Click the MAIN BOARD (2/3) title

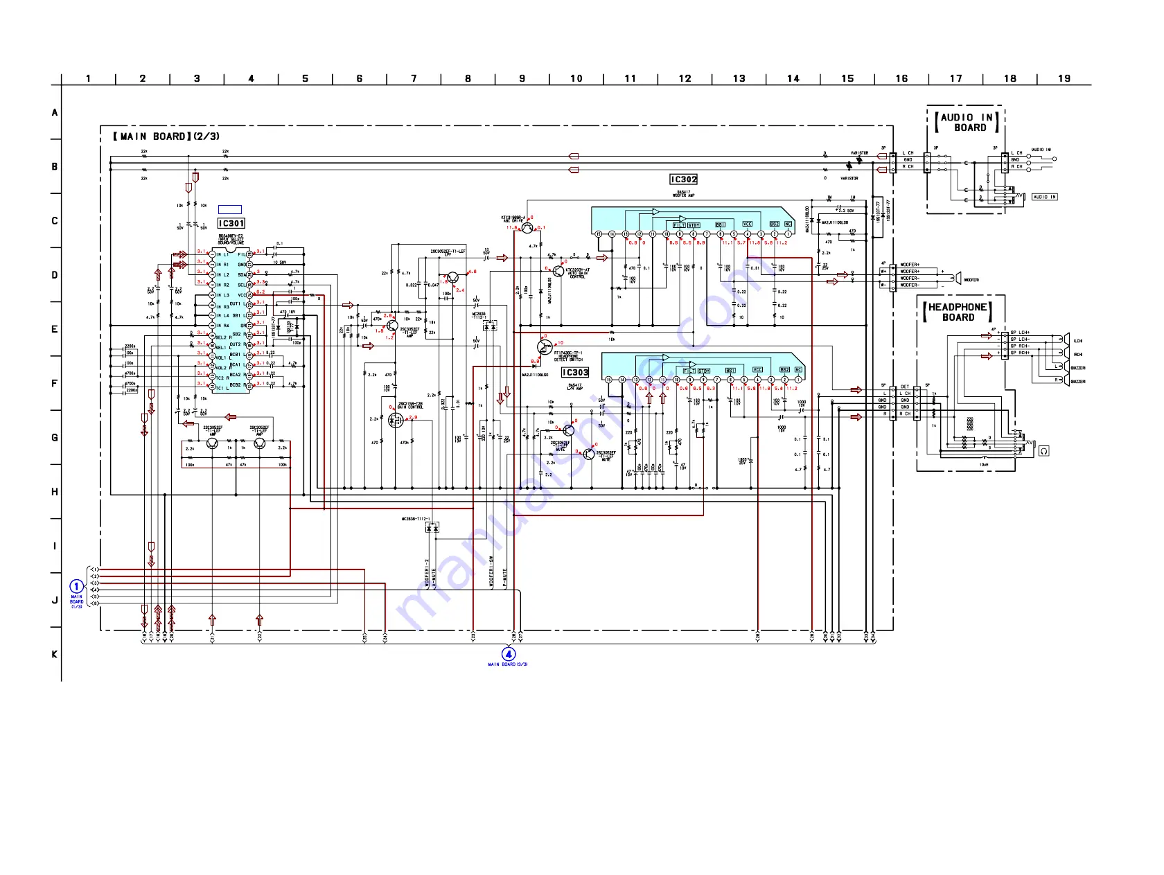pos(166,136)
